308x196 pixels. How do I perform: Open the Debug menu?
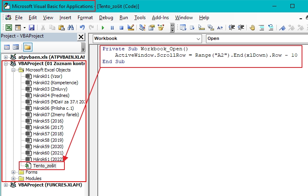[x=106, y=18]
